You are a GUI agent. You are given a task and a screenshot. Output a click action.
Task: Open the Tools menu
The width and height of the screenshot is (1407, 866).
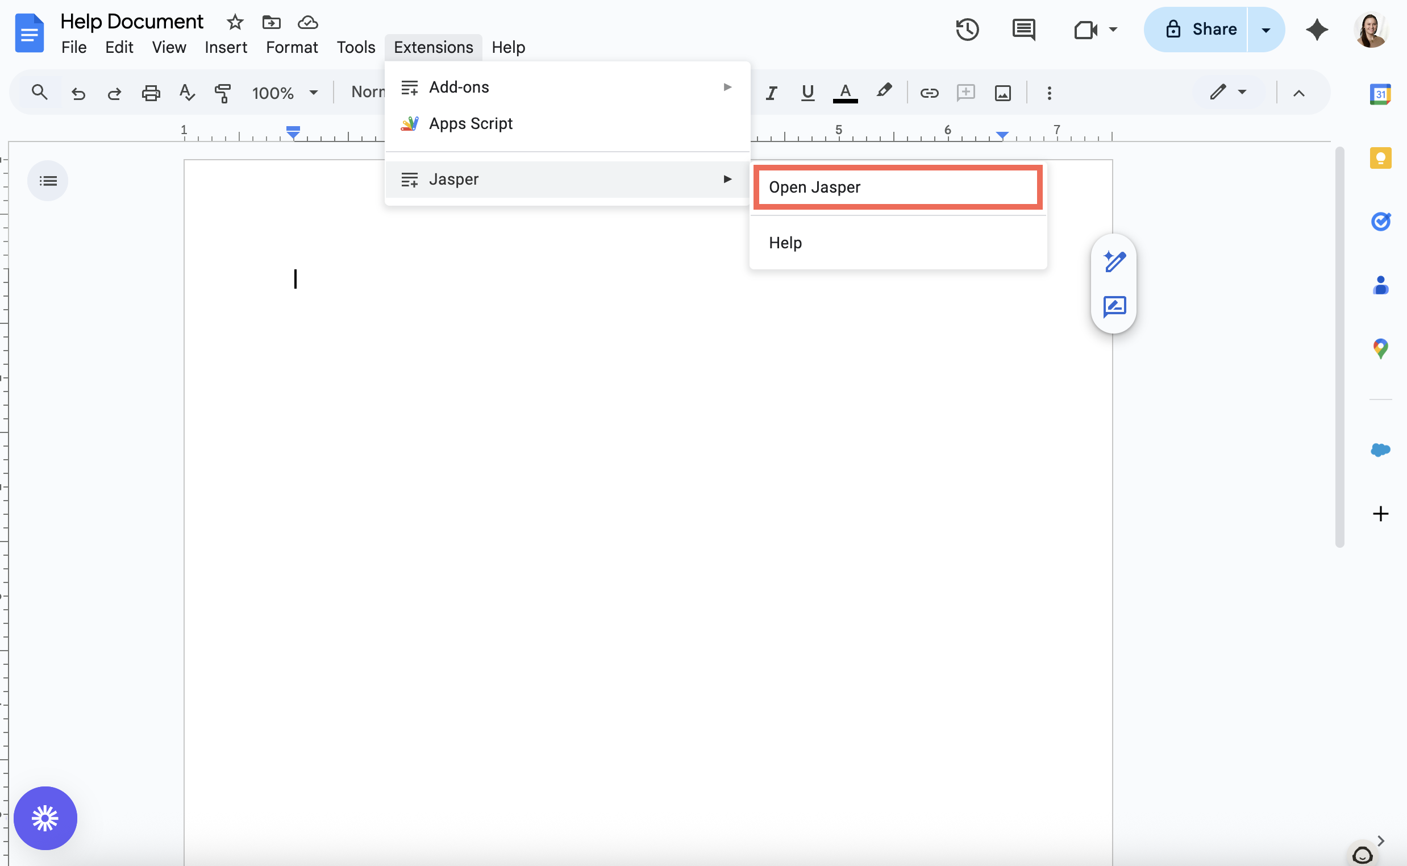coord(356,47)
